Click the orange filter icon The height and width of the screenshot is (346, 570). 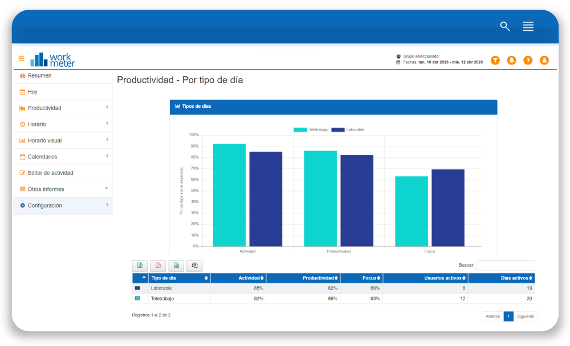pyautogui.click(x=495, y=60)
